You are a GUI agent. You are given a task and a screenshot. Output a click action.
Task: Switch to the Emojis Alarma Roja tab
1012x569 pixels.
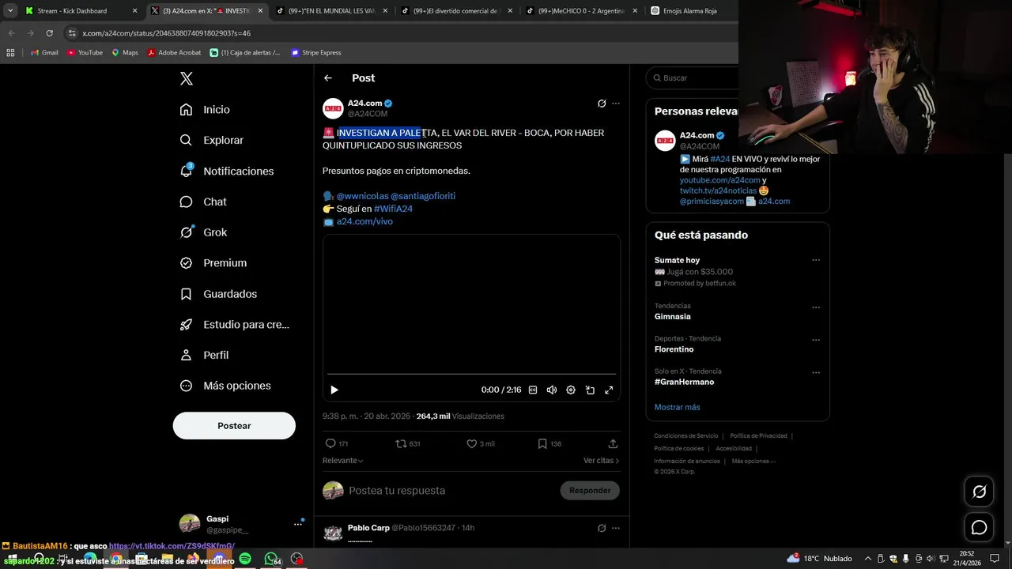[692, 11]
